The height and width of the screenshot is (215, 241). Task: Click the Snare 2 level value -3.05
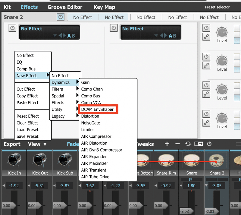point(217,186)
